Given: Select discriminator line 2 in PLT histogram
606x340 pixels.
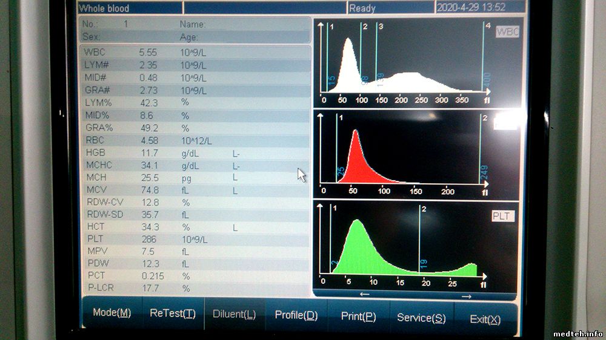Looking at the screenshot, I should click(420, 242).
